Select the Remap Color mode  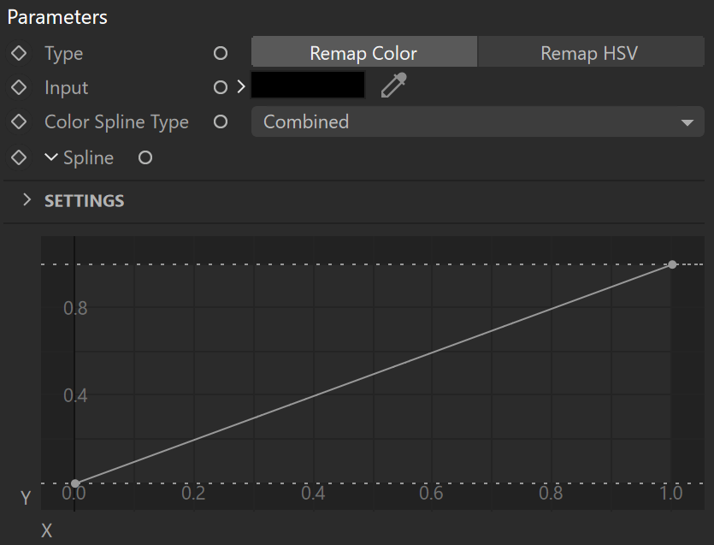click(x=363, y=53)
